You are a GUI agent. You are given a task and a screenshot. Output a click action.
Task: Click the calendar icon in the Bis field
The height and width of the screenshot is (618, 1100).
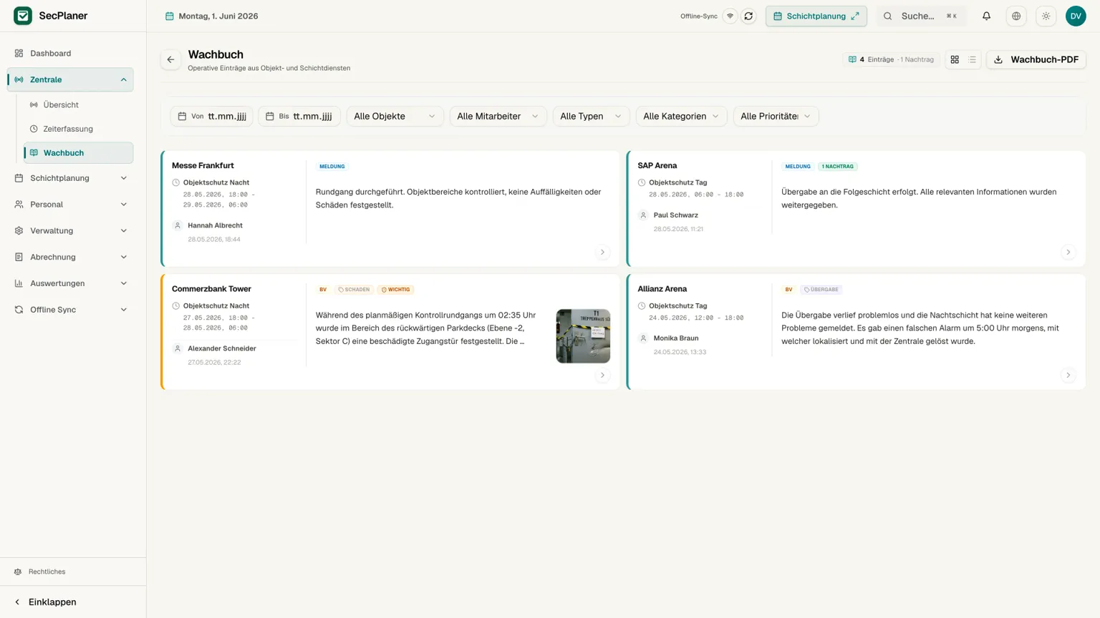[x=270, y=116]
